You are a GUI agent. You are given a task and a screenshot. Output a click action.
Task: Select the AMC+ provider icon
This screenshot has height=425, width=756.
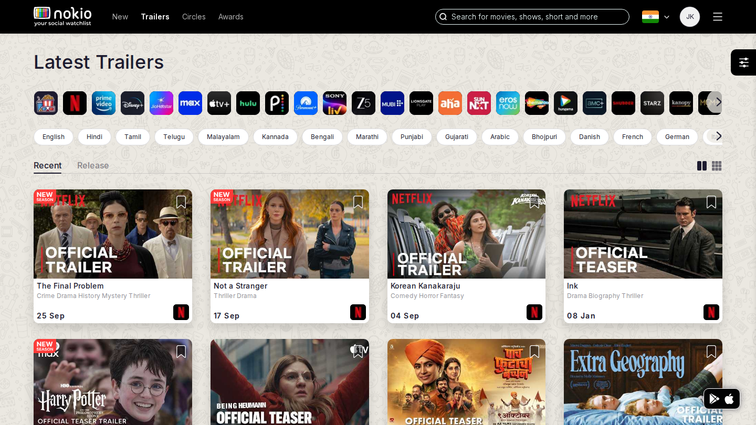594,103
